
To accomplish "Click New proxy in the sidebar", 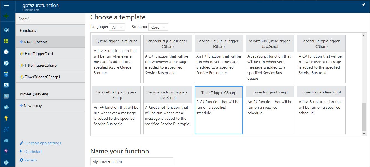I will [x=50, y=106].
